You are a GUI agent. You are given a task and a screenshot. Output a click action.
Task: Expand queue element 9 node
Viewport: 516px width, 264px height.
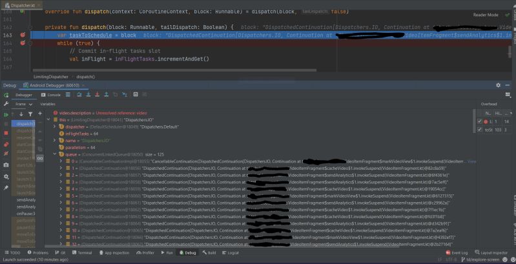pos(61,223)
